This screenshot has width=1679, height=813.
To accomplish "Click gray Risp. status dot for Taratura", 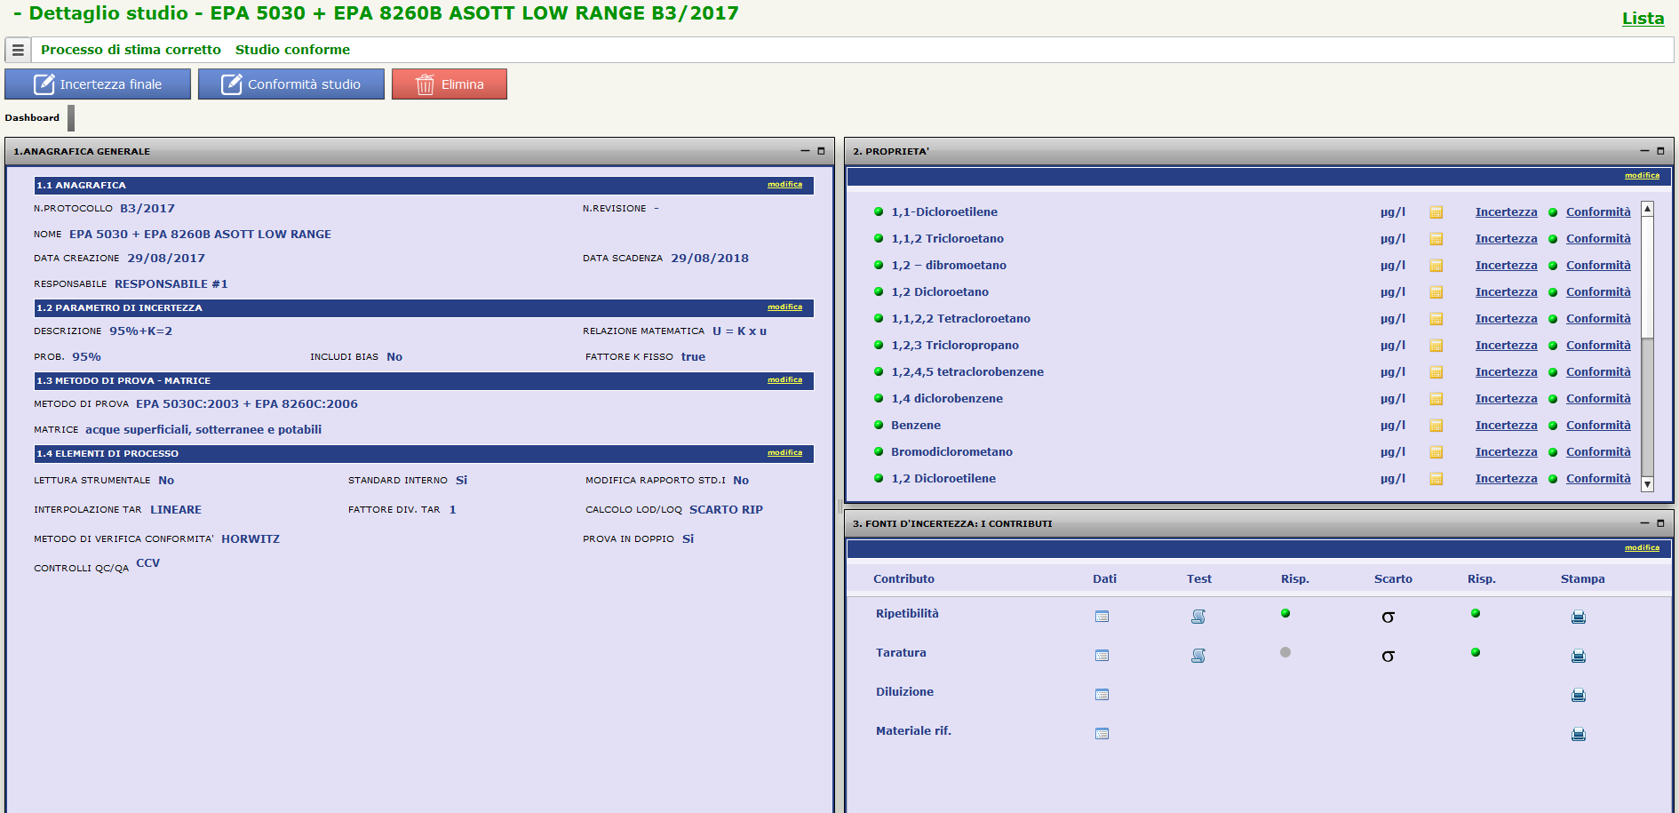I will (x=1285, y=652).
